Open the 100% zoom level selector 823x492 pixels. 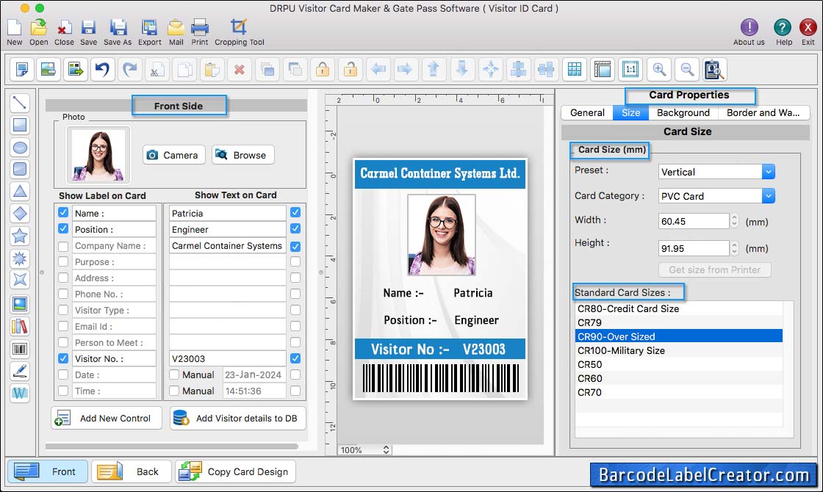[364, 450]
